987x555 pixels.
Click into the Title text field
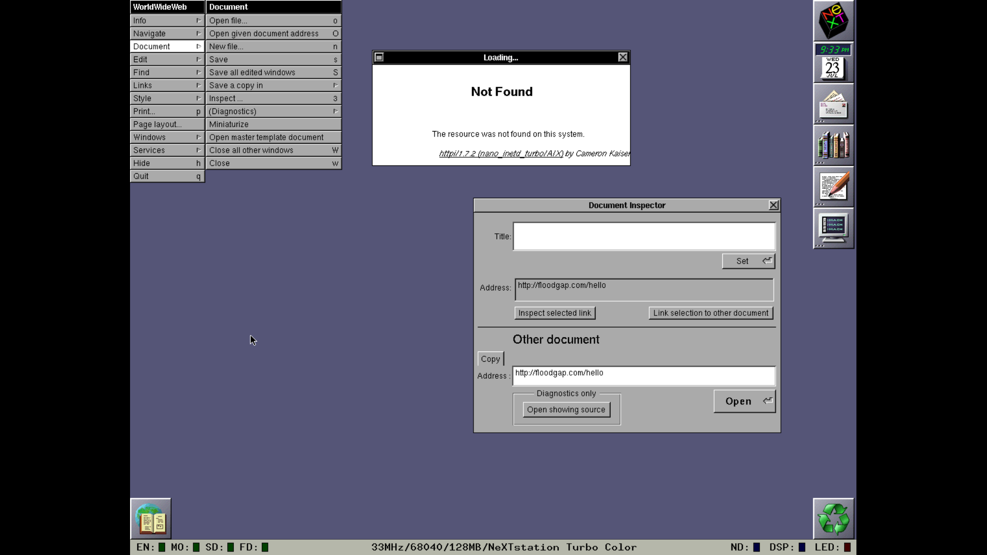pos(644,236)
